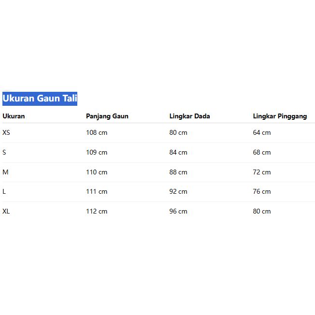
Task: Click the 92 cm chest value
Action: click(178, 191)
